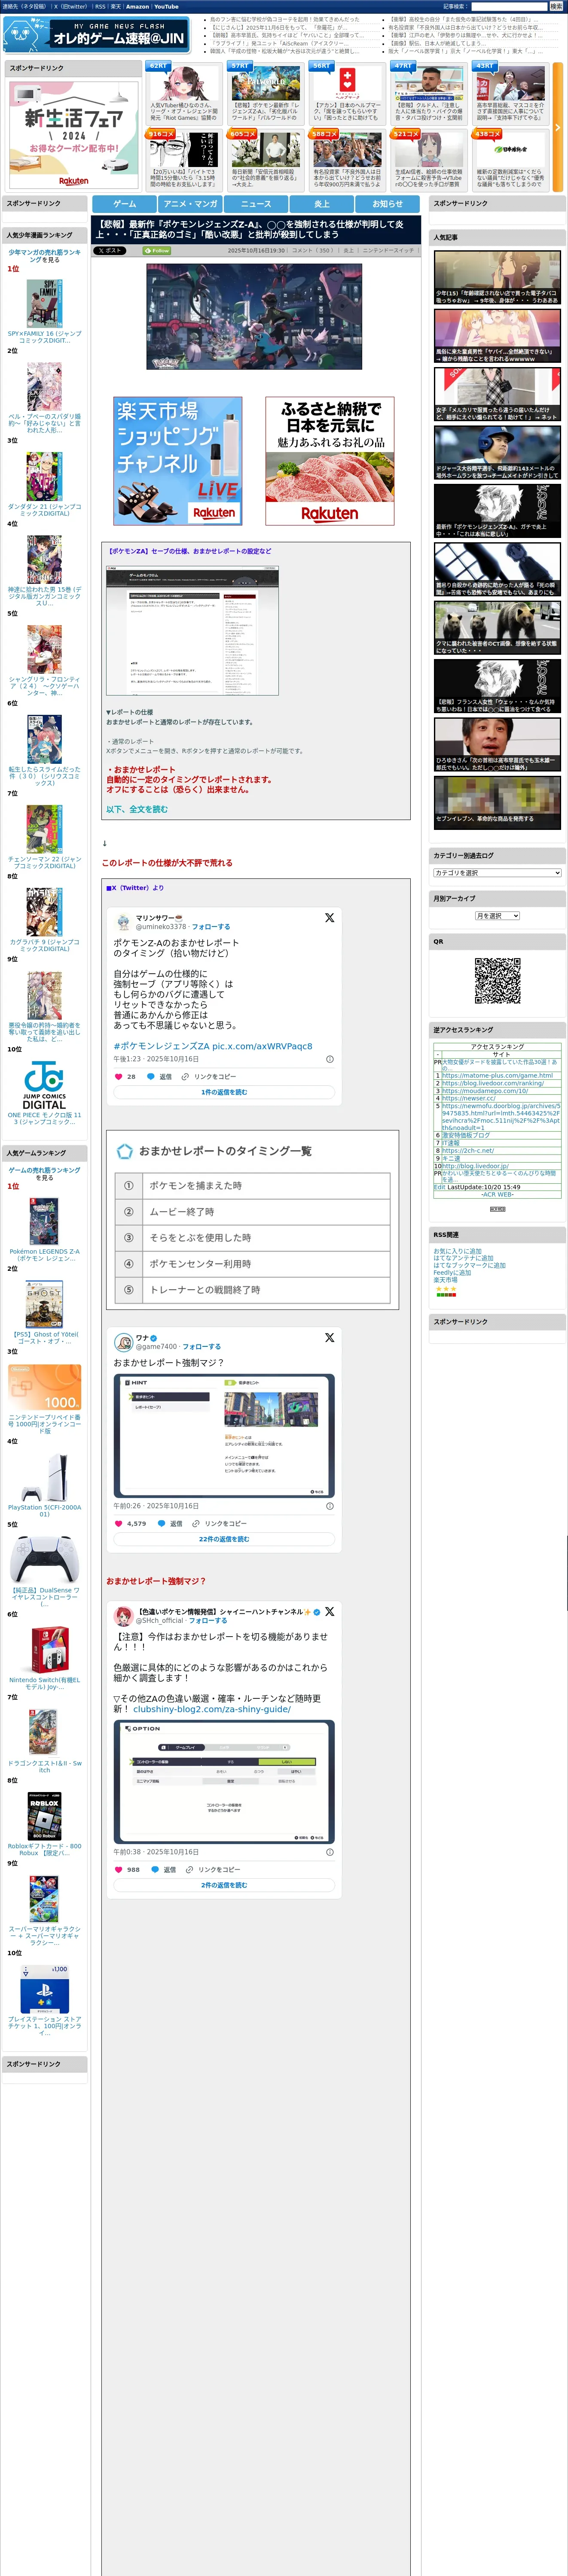Click the はてなブックマークに追加 link
This screenshot has height=2576, width=568.
point(469,1265)
